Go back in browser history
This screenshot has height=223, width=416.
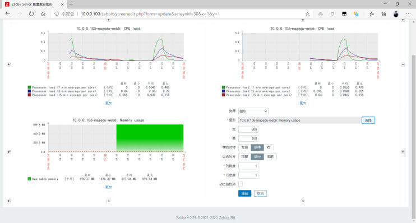pos(8,14)
